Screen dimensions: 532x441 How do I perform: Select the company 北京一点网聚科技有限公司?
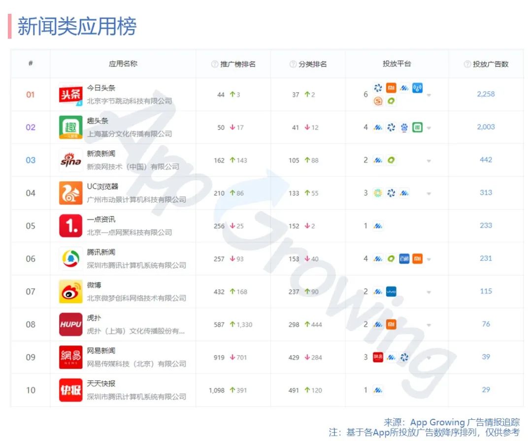tap(129, 233)
